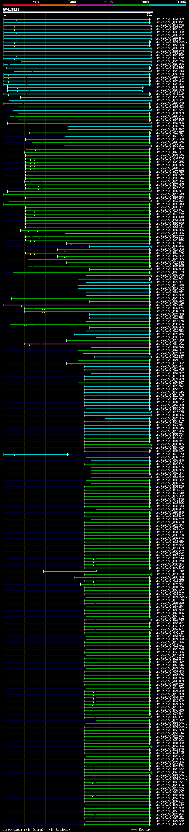Select UniRef100_Q9SPK8 label
This screenshot has width=189, height=832.
tap(170, 87)
